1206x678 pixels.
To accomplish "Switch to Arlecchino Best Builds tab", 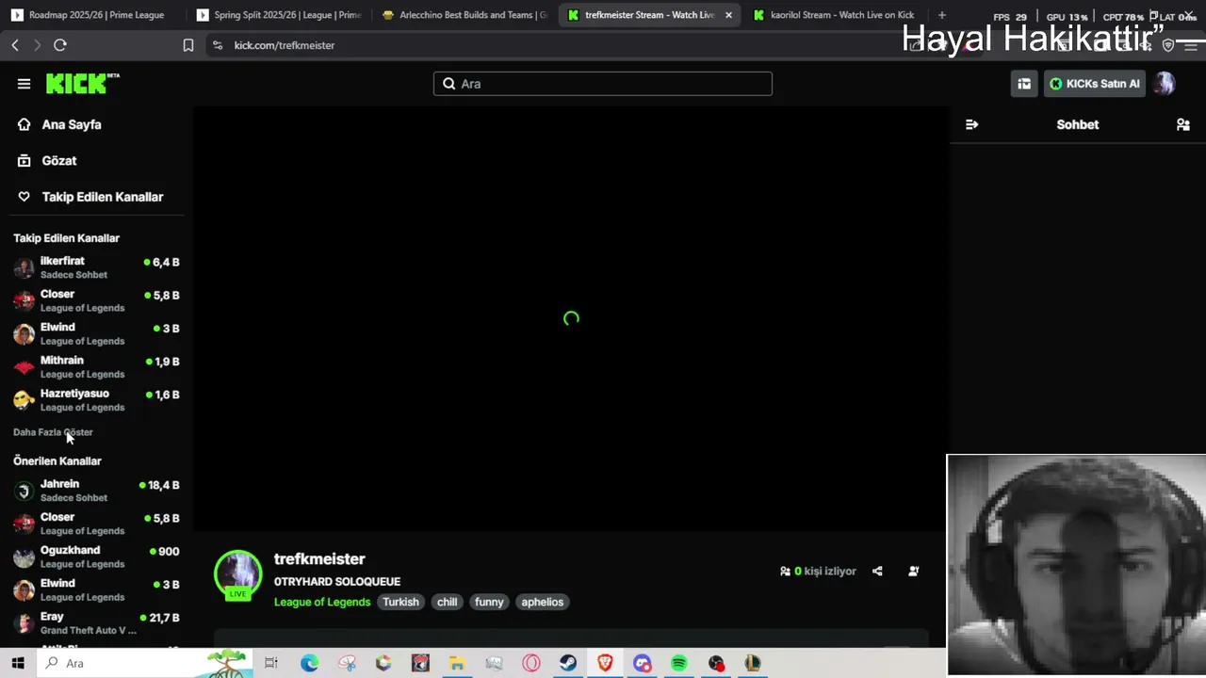I will (464, 15).
